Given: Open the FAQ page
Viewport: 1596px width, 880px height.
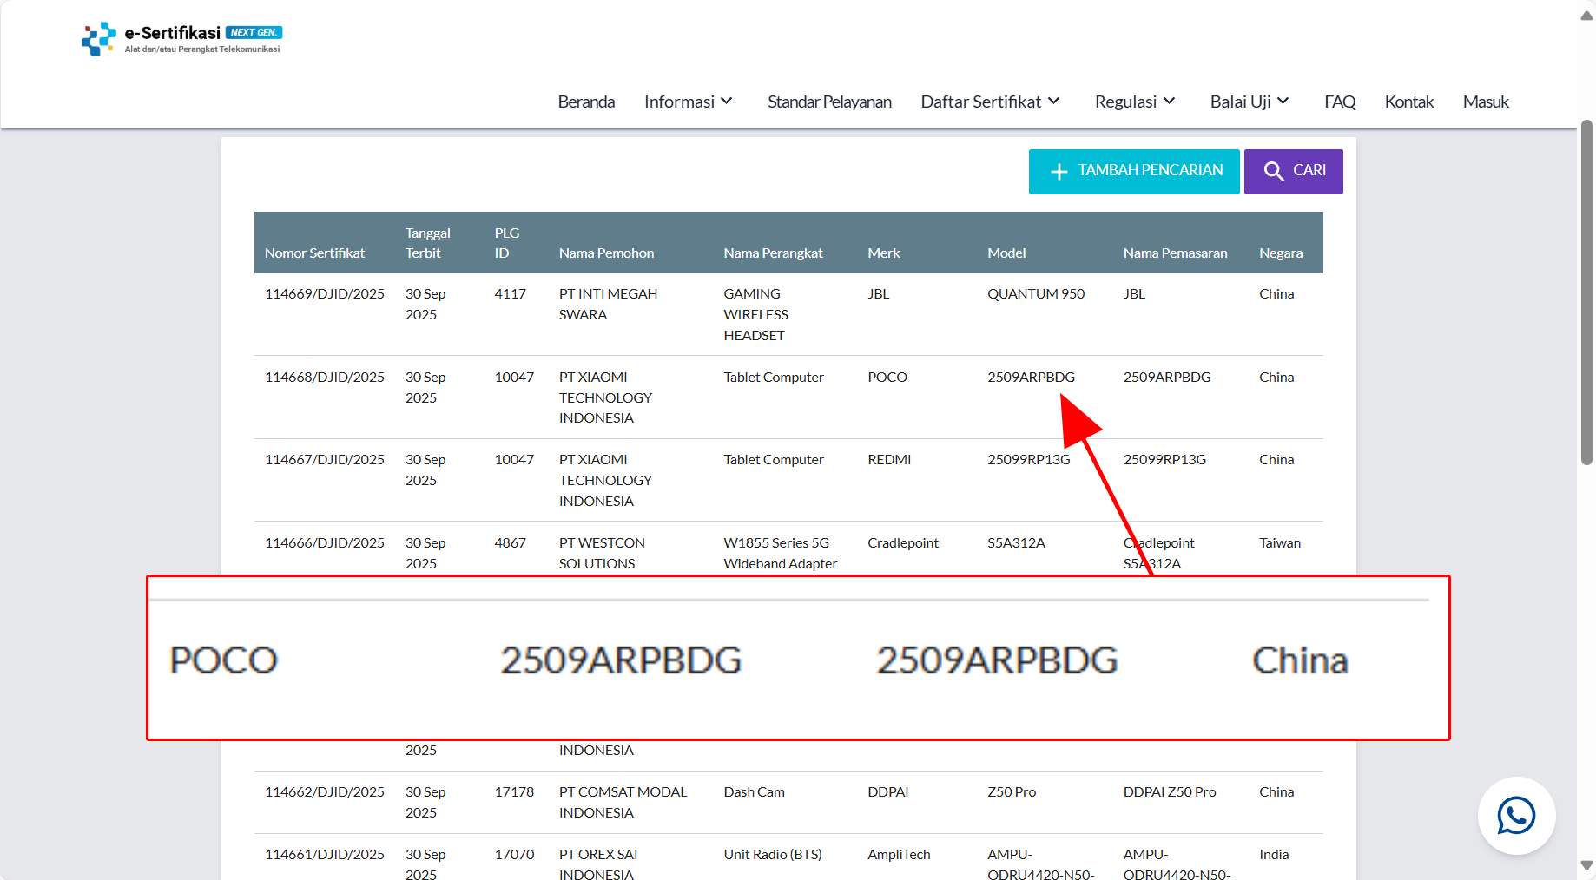Looking at the screenshot, I should 1339,102.
